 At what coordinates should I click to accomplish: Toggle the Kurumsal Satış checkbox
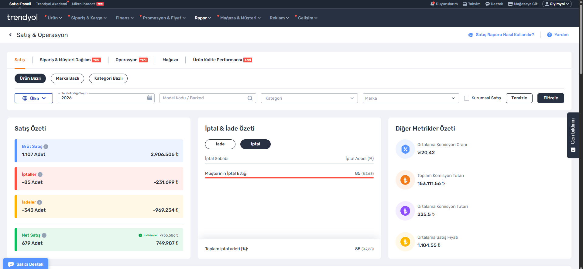(x=467, y=98)
